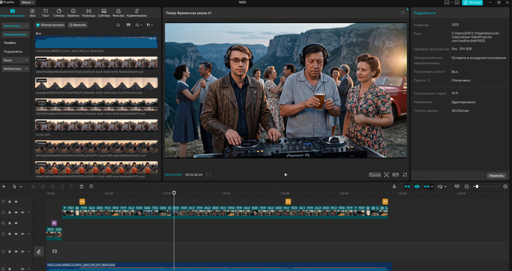Click the search icon in media panel
The image size is (512, 271).
tap(118, 25)
